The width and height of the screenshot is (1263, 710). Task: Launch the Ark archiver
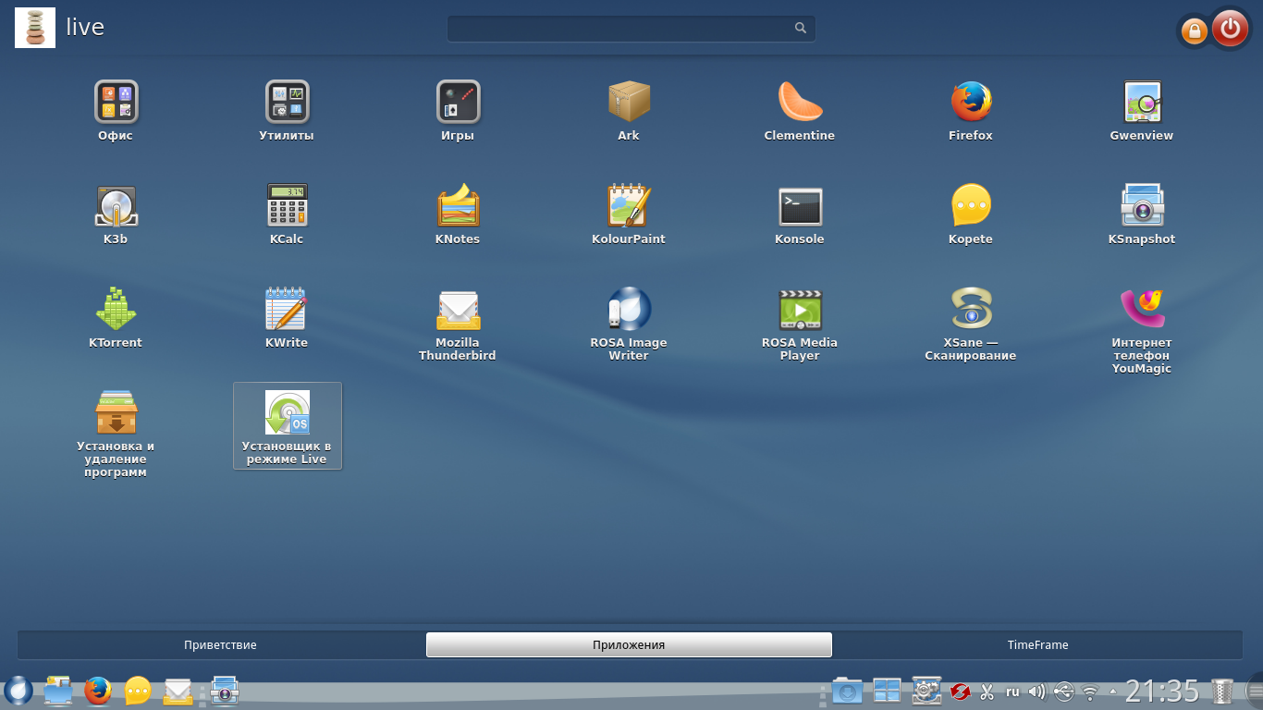tap(629, 102)
